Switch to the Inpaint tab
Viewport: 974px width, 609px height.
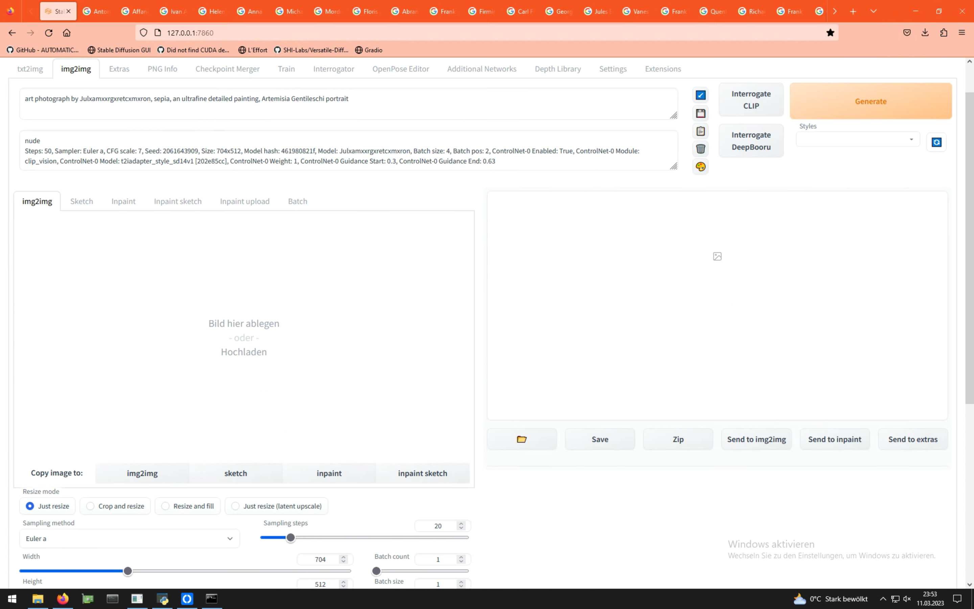pyautogui.click(x=123, y=201)
